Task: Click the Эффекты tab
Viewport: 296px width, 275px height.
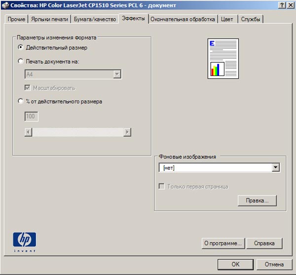Action: (134, 18)
